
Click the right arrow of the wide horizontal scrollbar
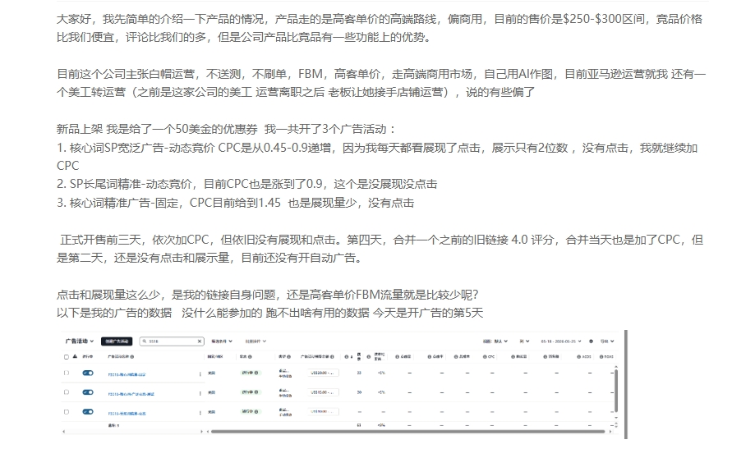pyautogui.click(x=610, y=432)
